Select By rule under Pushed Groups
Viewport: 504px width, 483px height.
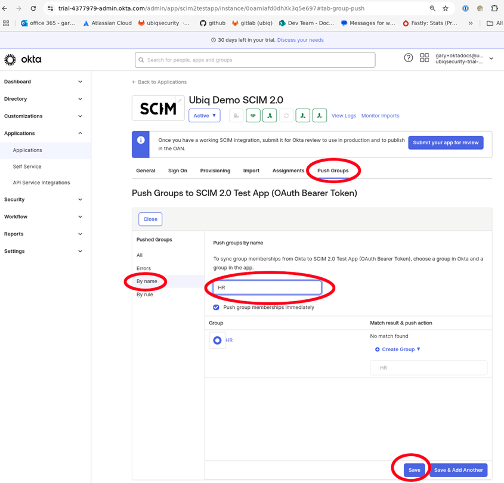(145, 295)
